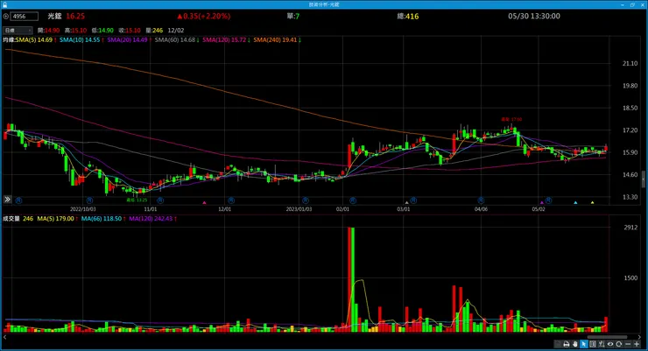This screenshot has height=351, width=648.
Task: Click the blue monthly marker near 05/02
Action: coord(548,200)
